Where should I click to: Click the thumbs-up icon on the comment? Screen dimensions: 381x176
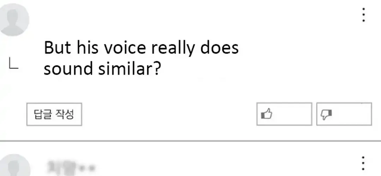(x=267, y=114)
